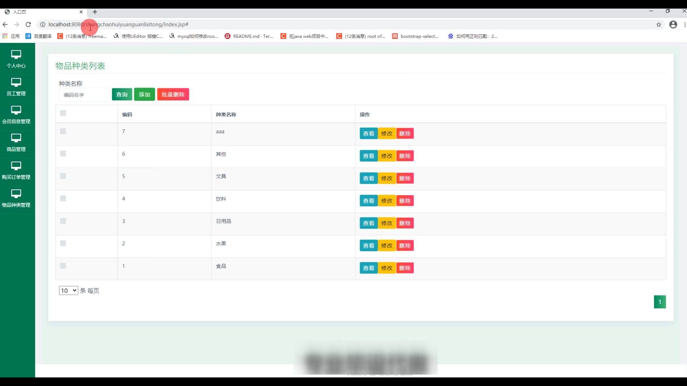Screen dimensions: 687x386
Task: Open 个人中心 sidebar monitor icon
Action: coord(16,55)
